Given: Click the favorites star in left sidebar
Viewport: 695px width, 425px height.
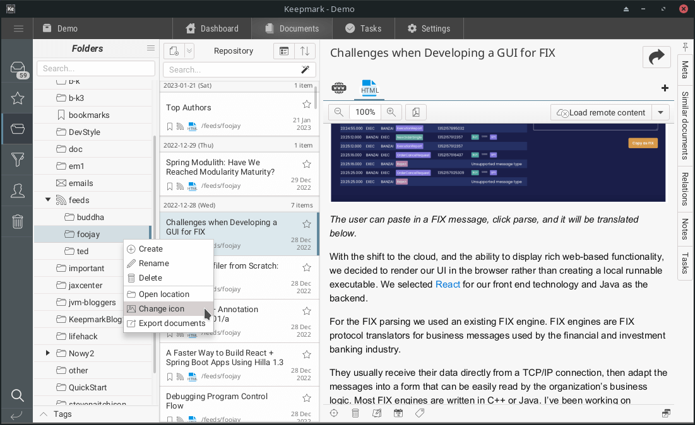Looking at the screenshot, I should (x=18, y=98).
